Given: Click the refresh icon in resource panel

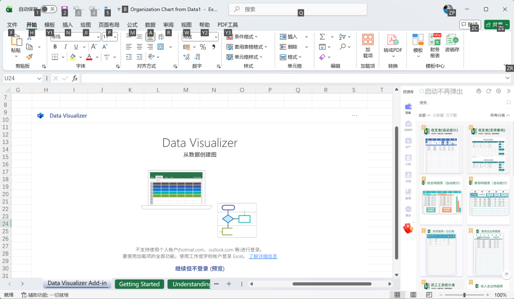Looking at the screenshot, I should click(488, 91).
